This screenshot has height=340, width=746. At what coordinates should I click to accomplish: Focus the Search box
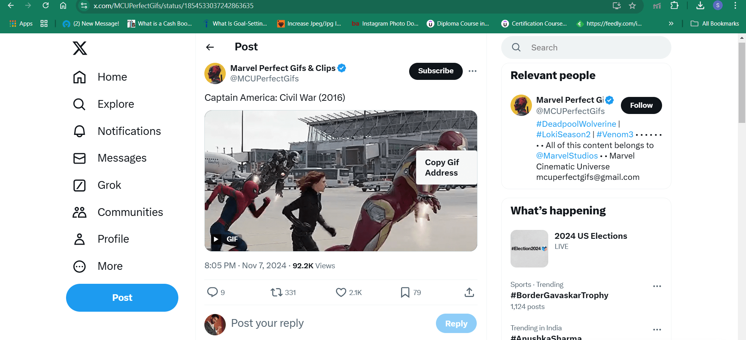(x=586, y=47)
